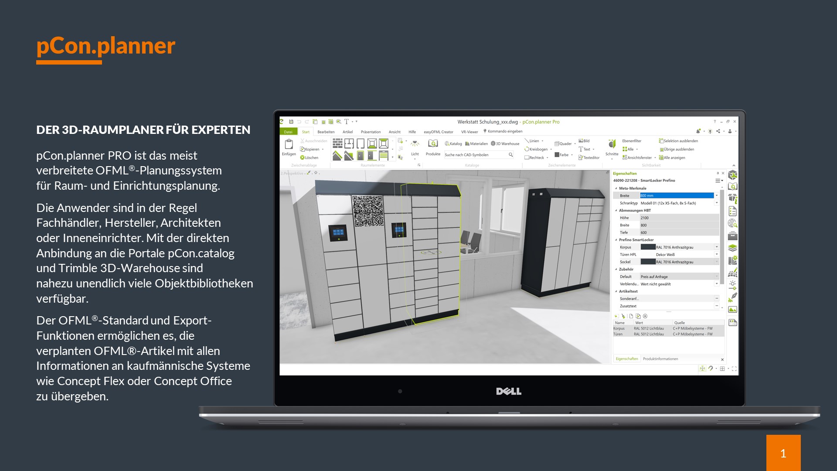Image resolution: width=837 pixels, height=471 pixels.
Task: Click the Korpus anthracite color swatch
Action: coord(648,247)
